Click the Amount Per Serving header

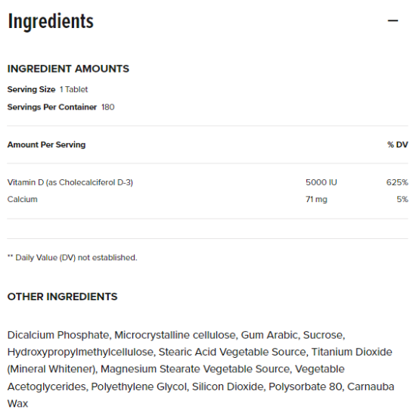[46, 145]
